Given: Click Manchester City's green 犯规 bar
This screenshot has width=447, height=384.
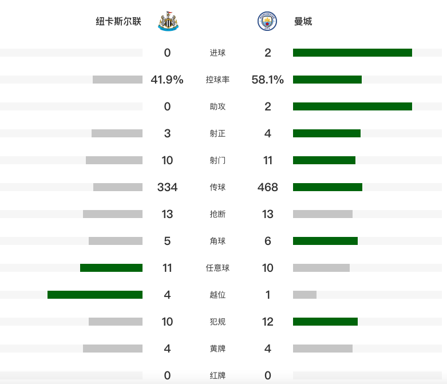Looking at the screenshot, I should 325,322.
